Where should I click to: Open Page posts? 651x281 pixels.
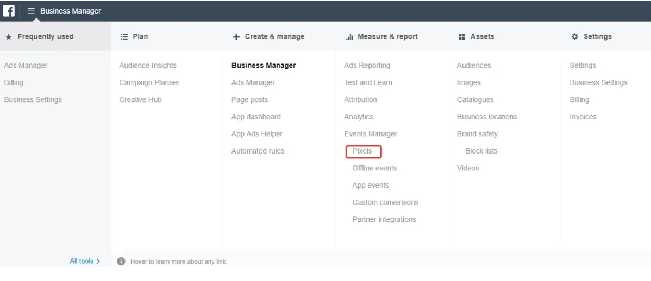249,99
